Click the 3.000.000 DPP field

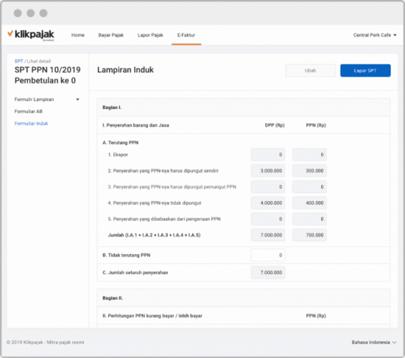(x=268, y=170)
